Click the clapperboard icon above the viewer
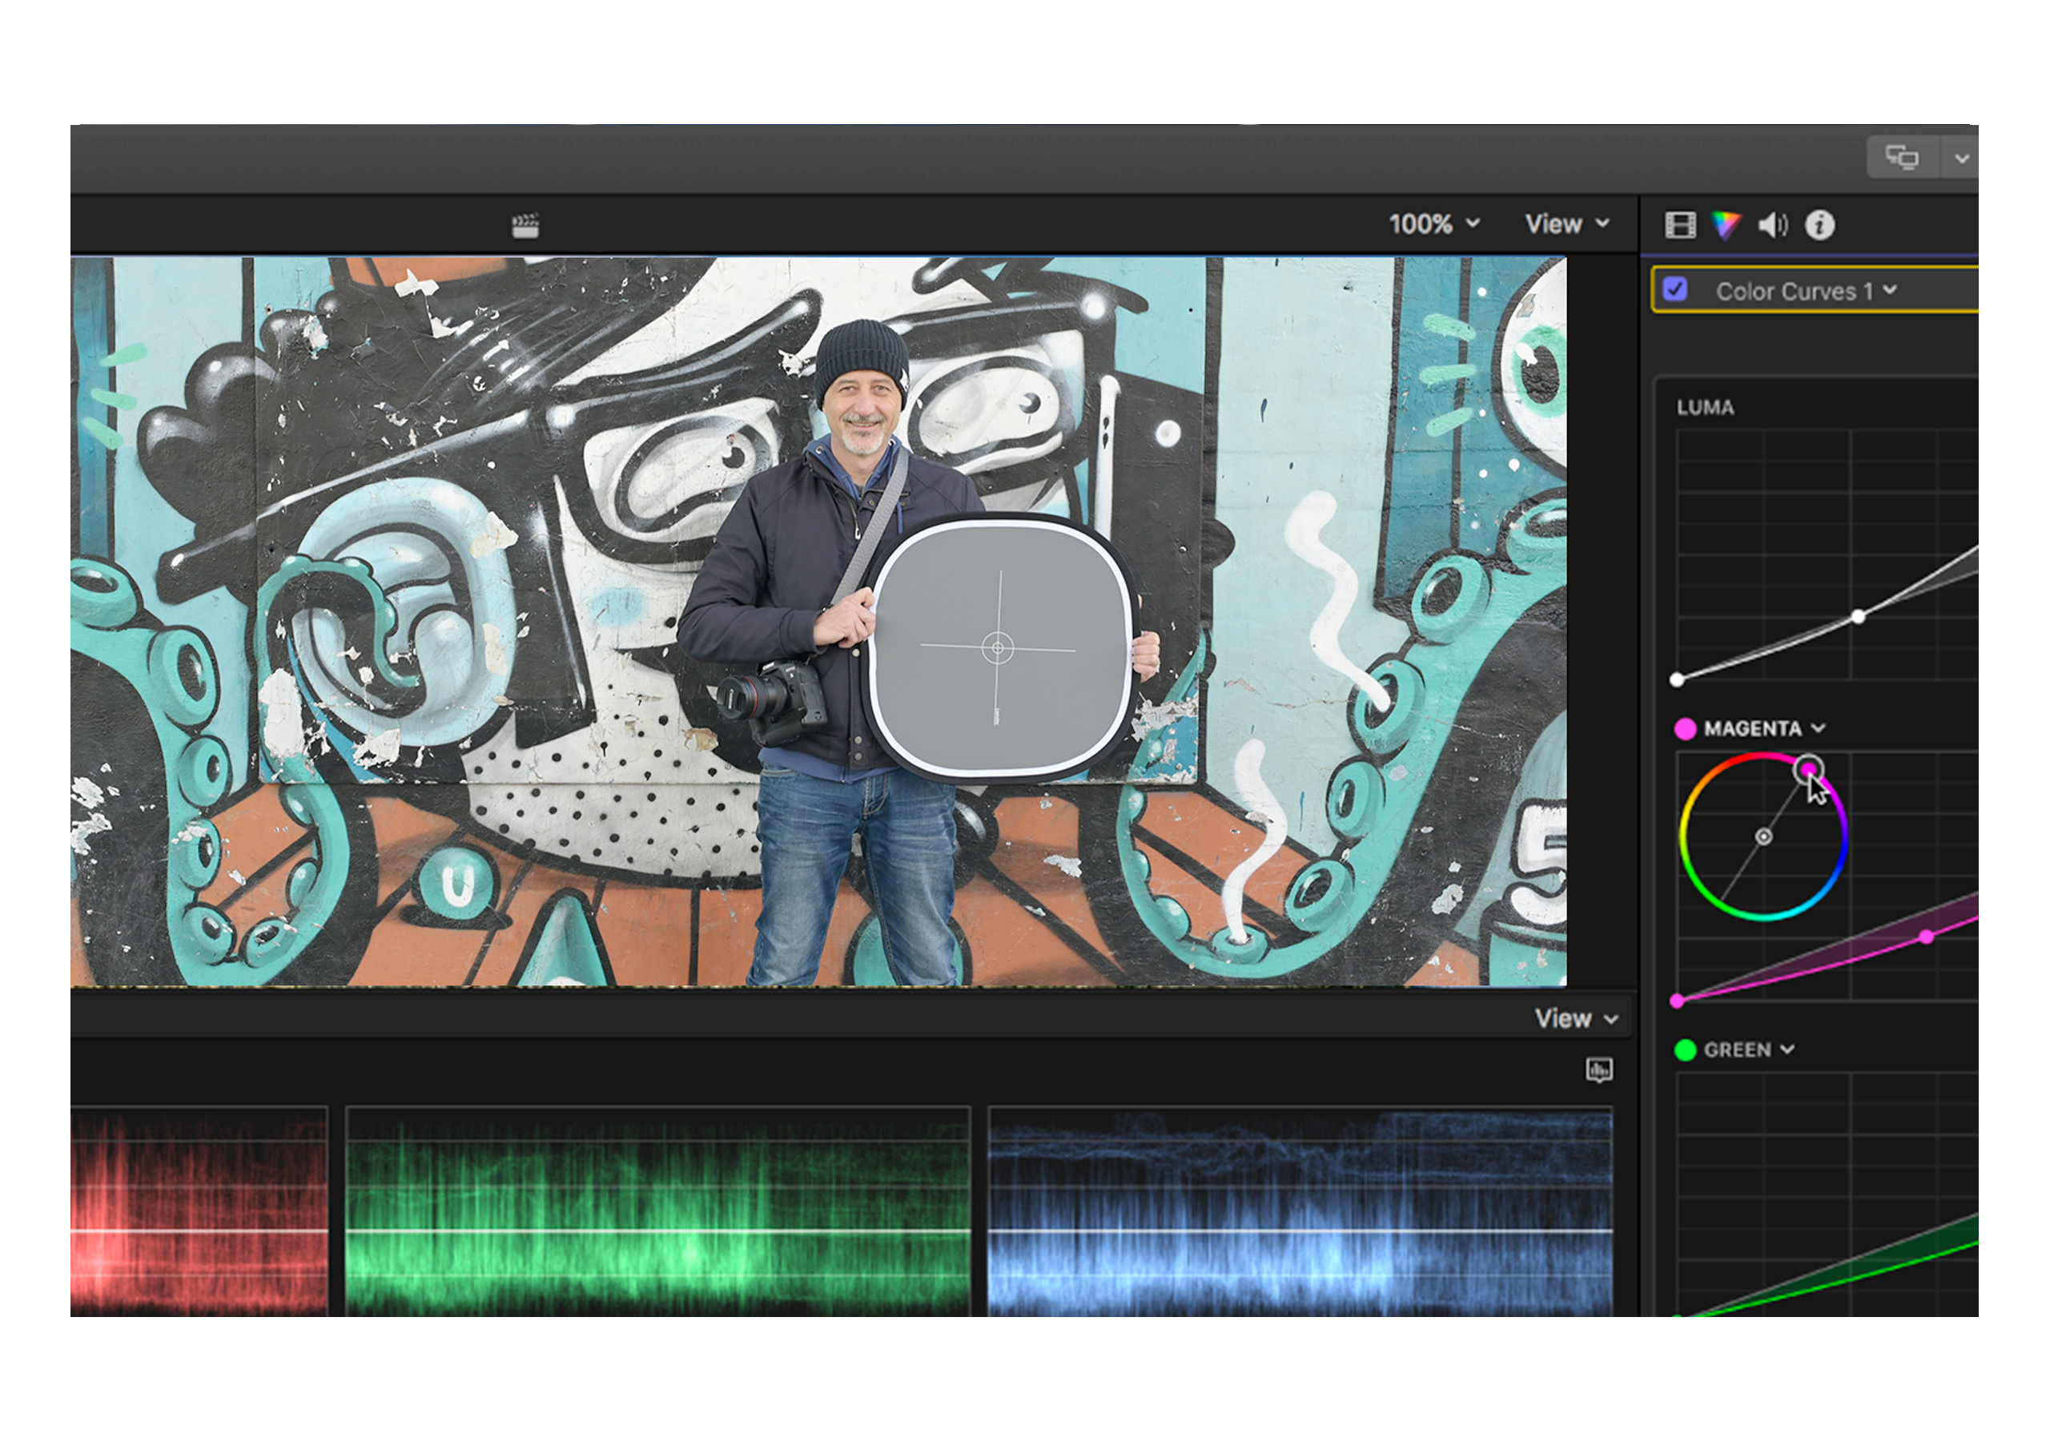This screenshot has height=1442, width=2050. (x=525, y=225)
